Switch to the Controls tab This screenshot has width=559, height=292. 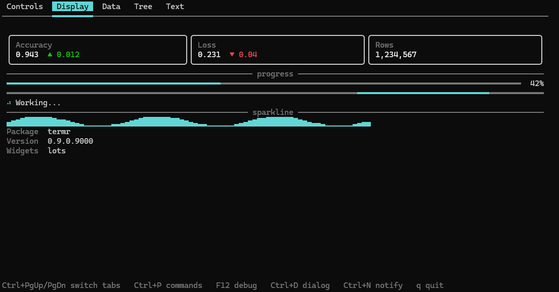coord(25,7)
